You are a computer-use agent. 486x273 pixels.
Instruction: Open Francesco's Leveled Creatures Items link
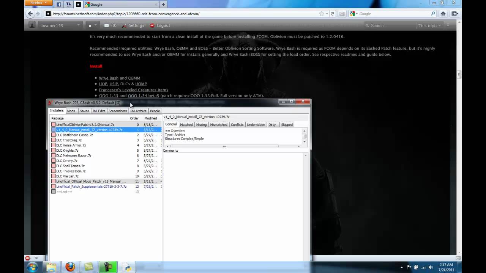134,90
